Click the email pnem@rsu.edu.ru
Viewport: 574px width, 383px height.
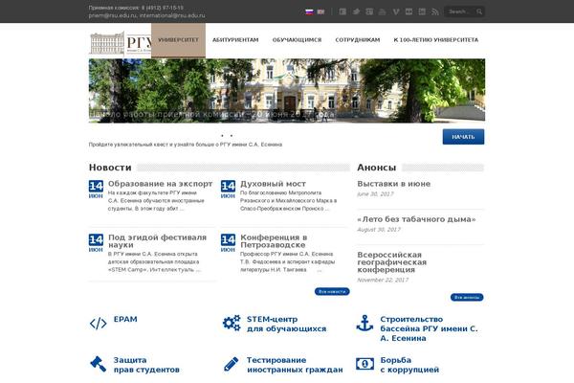pos(112,15)
